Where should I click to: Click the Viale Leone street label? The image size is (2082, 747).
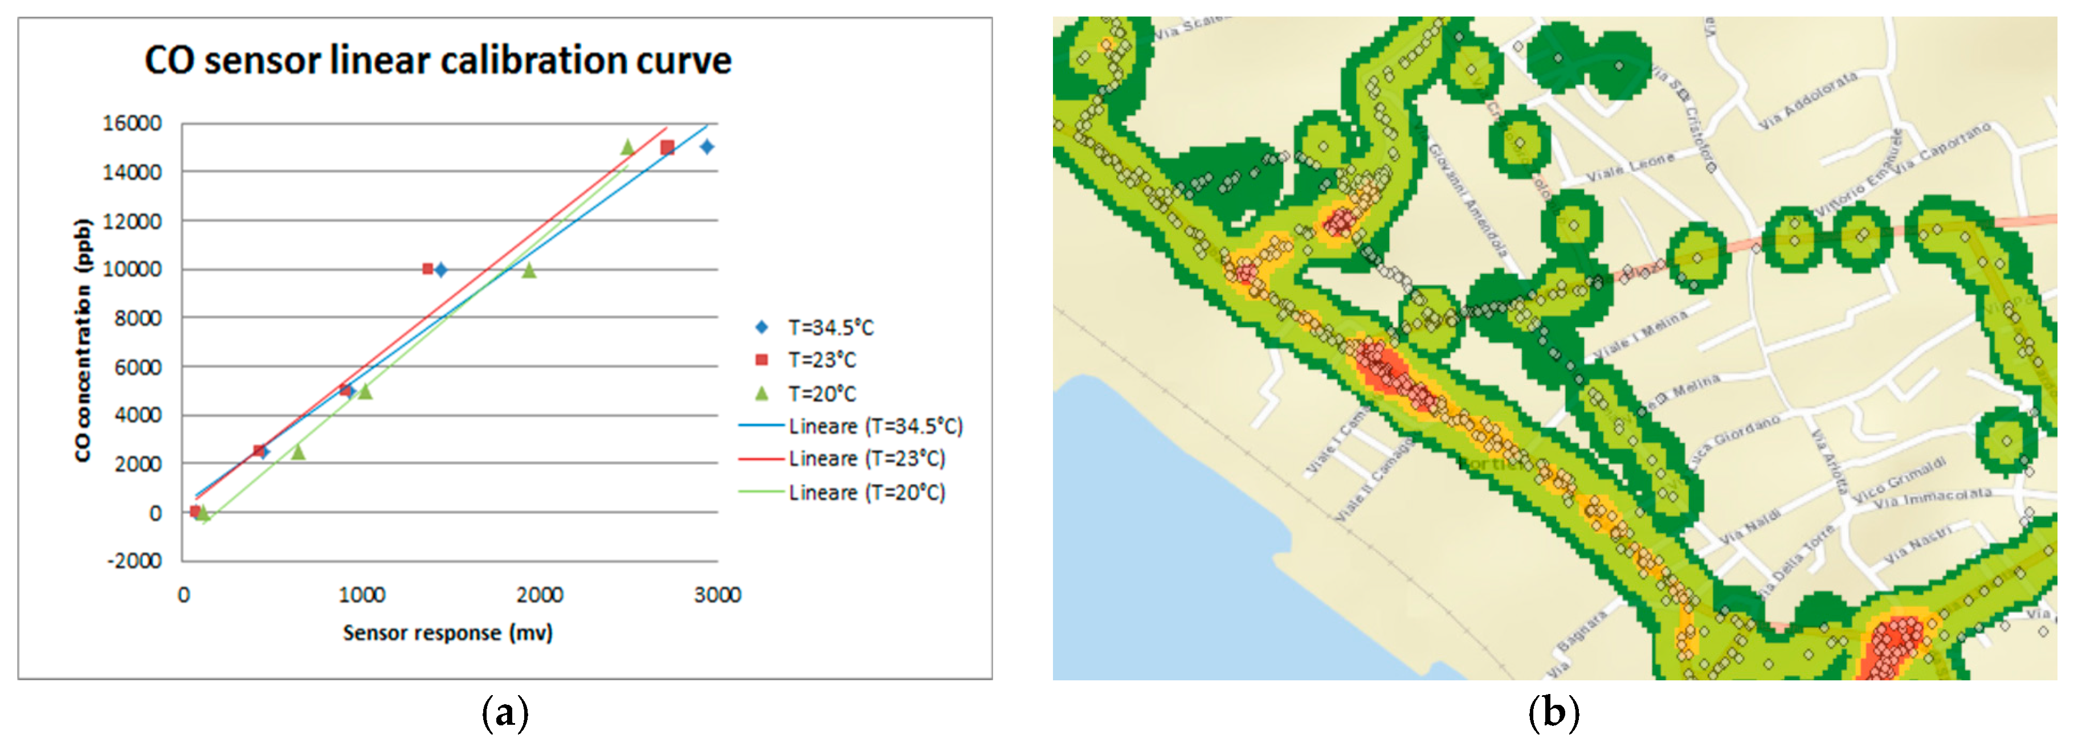[1630, 168]
